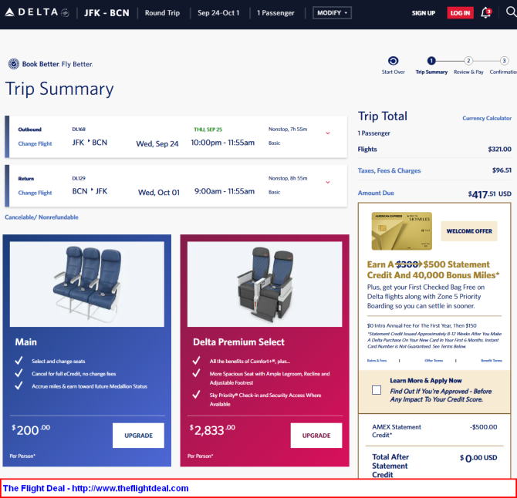Click UPGRADE on the Main card
The image size is (517, 498).
138,436
